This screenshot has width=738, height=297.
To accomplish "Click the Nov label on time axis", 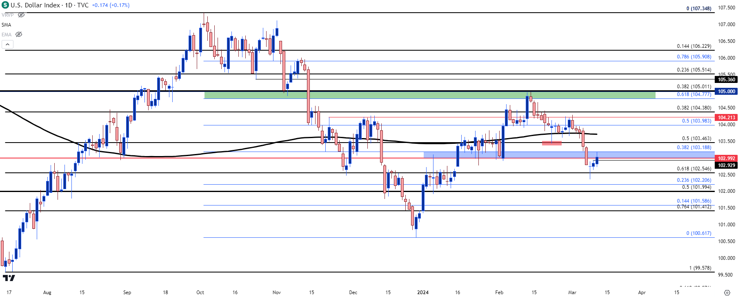I will pyautogui.click(x=277, y=293).
